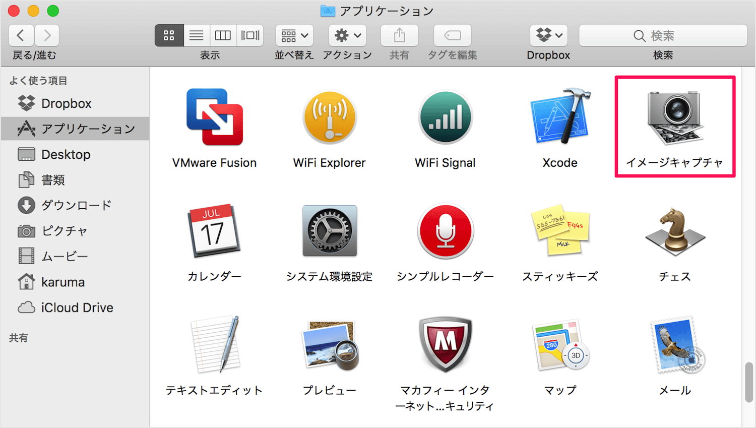This screenshot has width=756, height=428.
Task: Select the システム環境設定 gear icon
Action: point(330,230)
